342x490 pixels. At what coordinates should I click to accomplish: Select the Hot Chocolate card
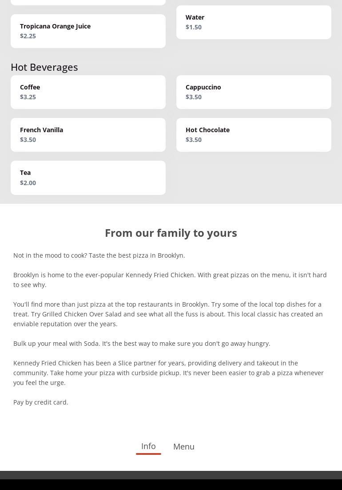(x=254, y=135)
